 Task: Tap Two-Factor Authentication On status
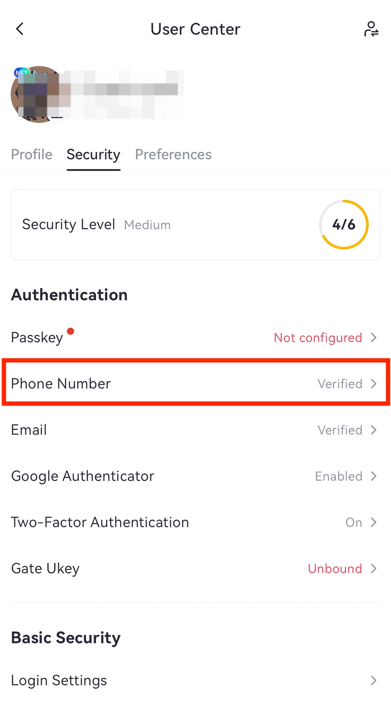354,522
